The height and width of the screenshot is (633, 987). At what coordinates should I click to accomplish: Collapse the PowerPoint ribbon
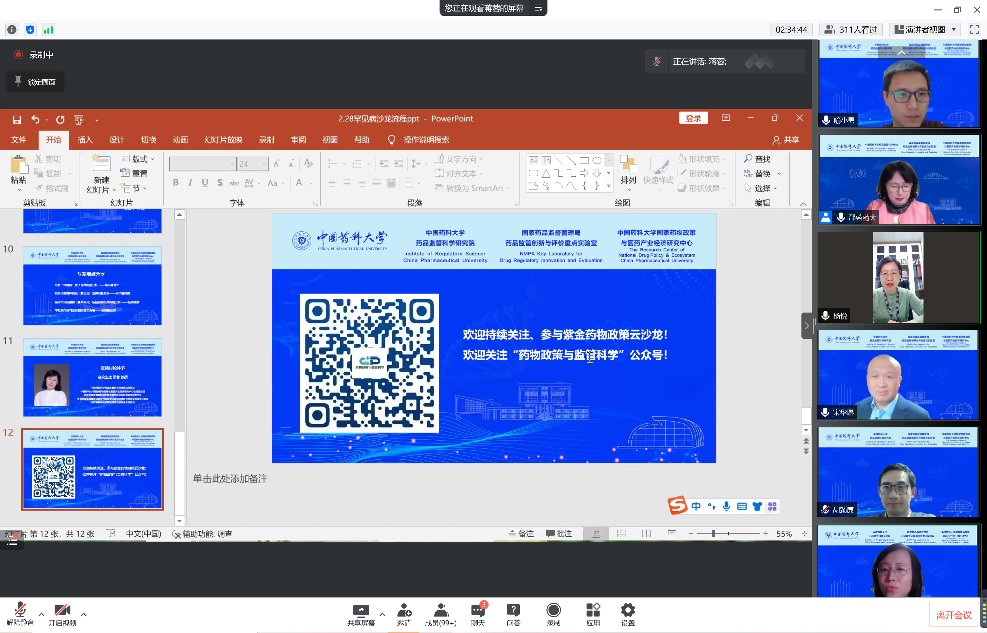(x=803, y=204)
